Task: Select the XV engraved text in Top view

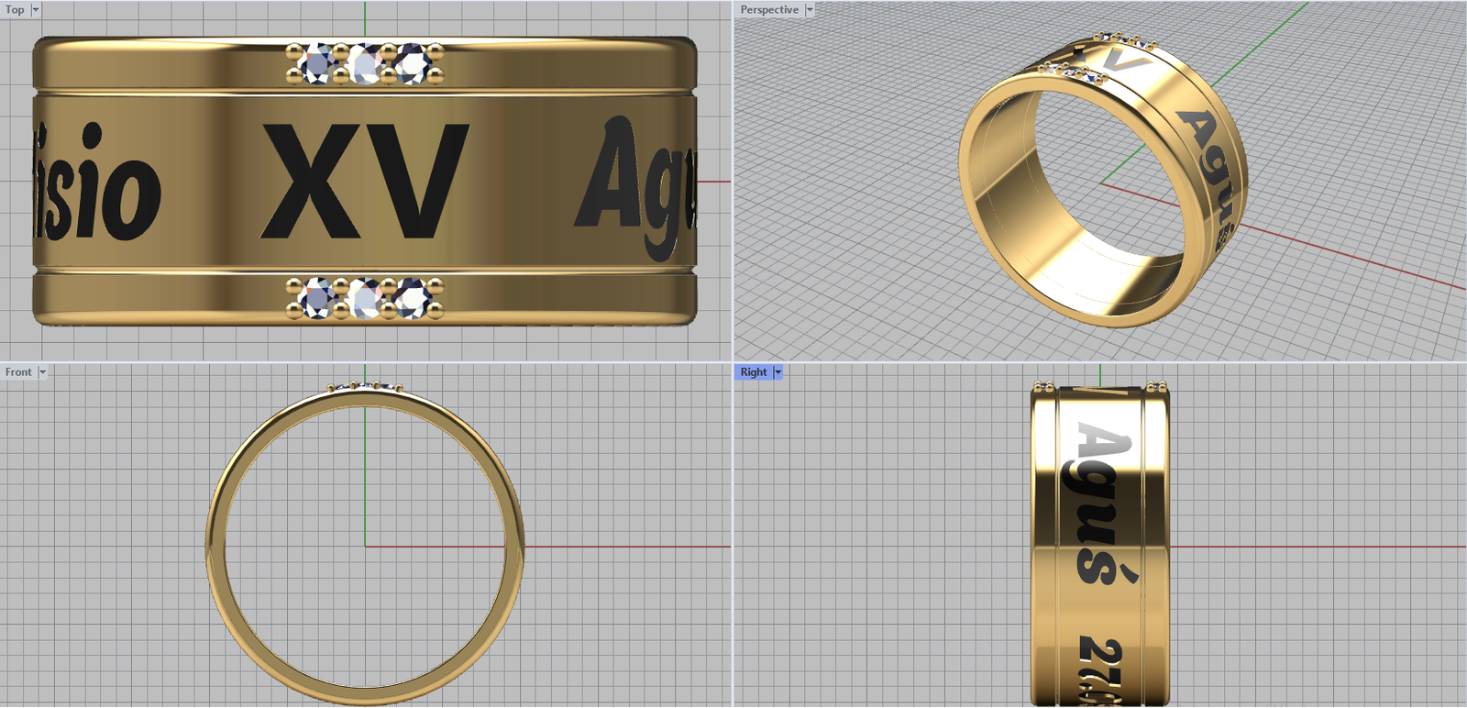Action: click(x=365, y=182)
